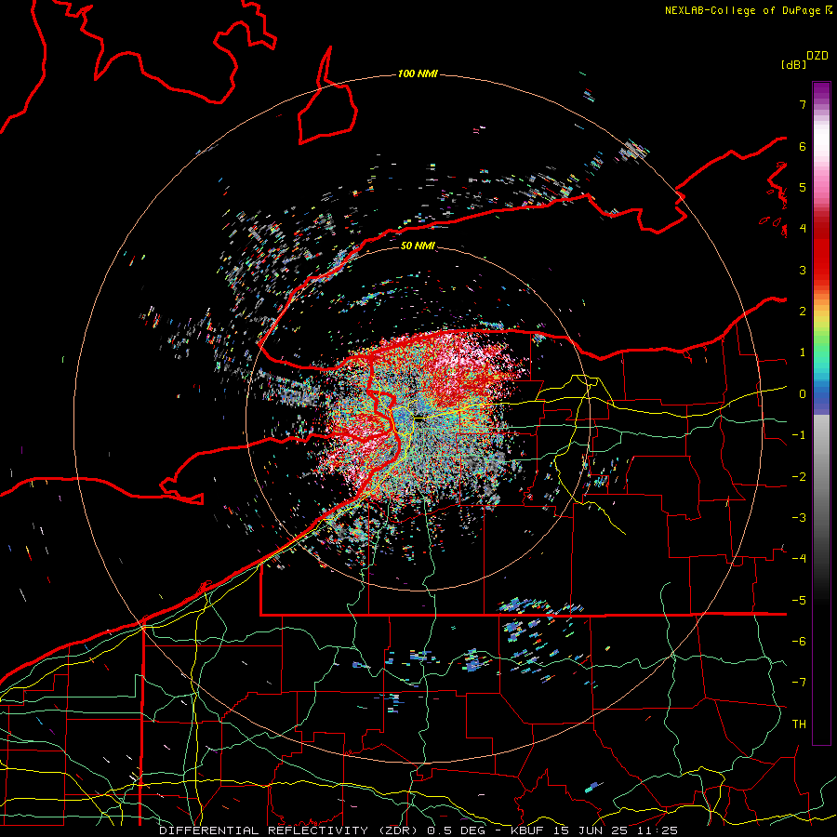The height and width of the screenshot is (837, 837).
Task: Click the '-3' value on color scale
Action: click(x=799, y=518)
